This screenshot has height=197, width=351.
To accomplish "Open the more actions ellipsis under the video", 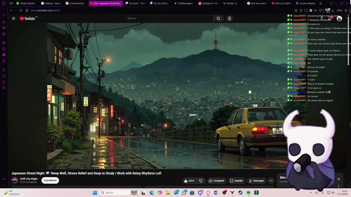I will 271,181.
